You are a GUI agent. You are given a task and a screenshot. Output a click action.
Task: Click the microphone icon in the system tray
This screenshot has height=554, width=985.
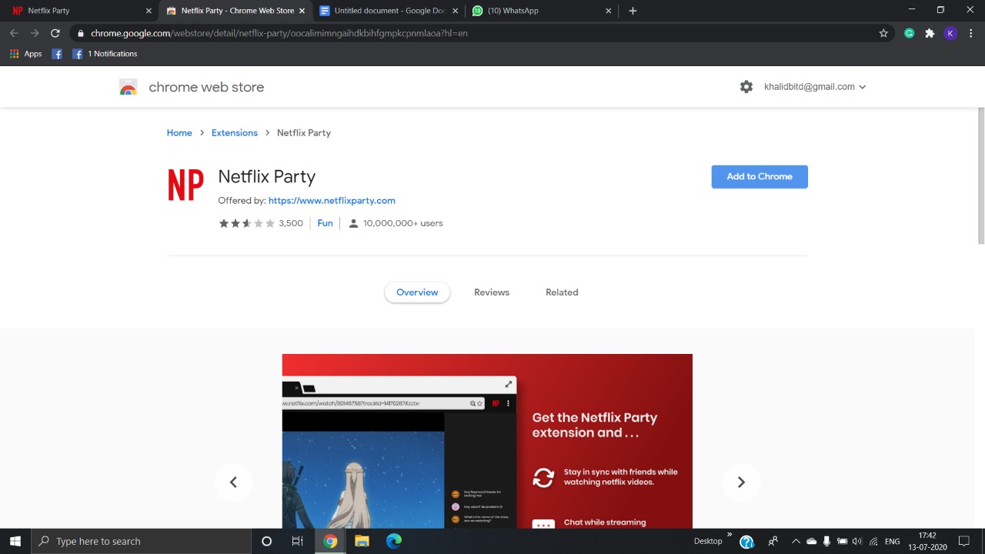(826, 542)
